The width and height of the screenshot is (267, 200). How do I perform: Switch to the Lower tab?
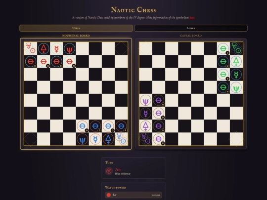(191, 28)
